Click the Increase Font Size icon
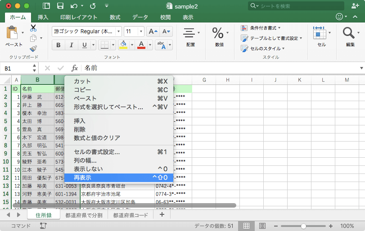This screenshot has width=365, height=231. (153, 31)
